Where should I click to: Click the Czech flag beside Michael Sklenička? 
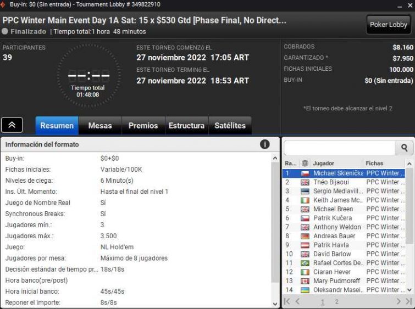(x=305, y=173)
